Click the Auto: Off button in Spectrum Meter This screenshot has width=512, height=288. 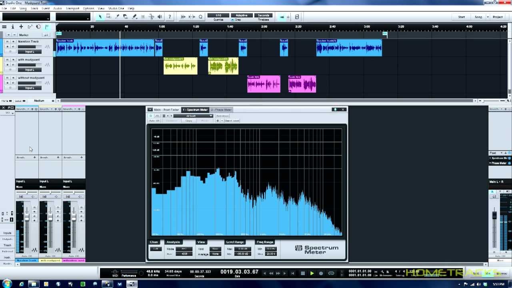click(x=154, y=120)
